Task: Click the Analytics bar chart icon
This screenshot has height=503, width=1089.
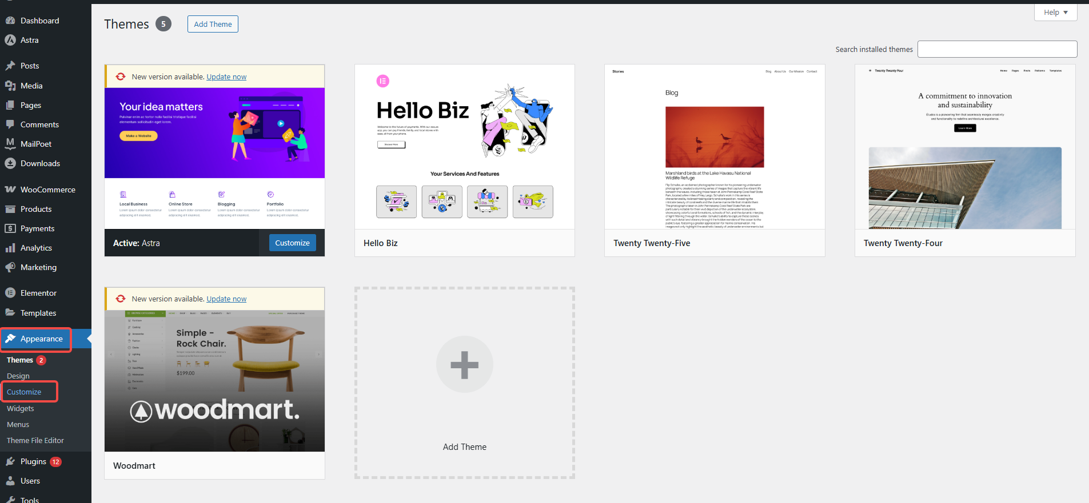Action: (x=10, y=248)
